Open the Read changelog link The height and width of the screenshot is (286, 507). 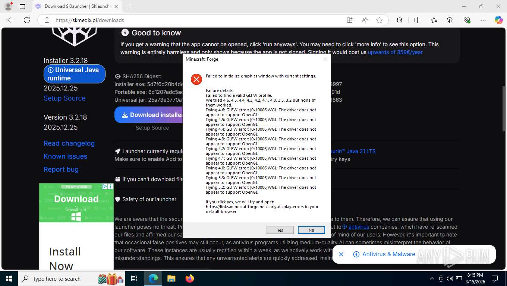69,143
